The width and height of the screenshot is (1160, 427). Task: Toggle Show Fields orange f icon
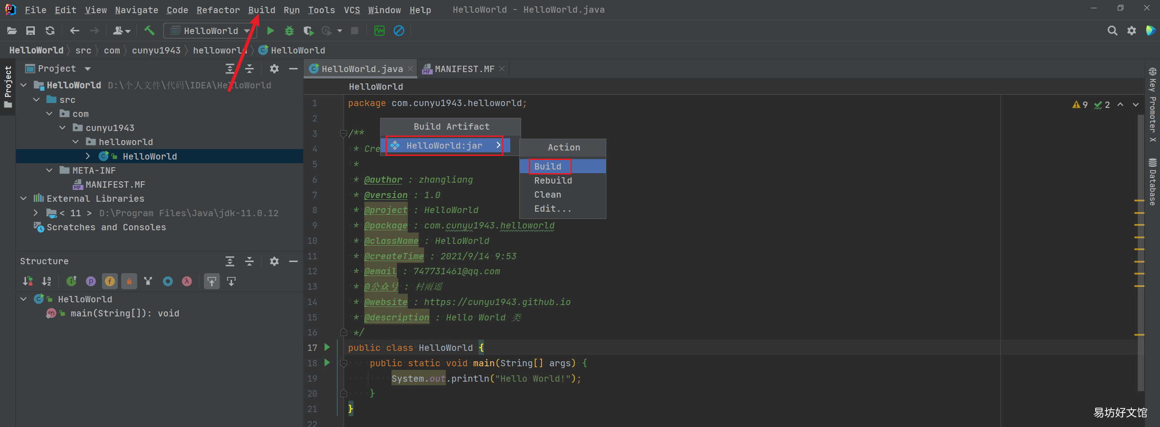[x=110, y=281]
